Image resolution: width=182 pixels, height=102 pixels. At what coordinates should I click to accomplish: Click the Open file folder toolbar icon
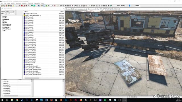point(2,6)
